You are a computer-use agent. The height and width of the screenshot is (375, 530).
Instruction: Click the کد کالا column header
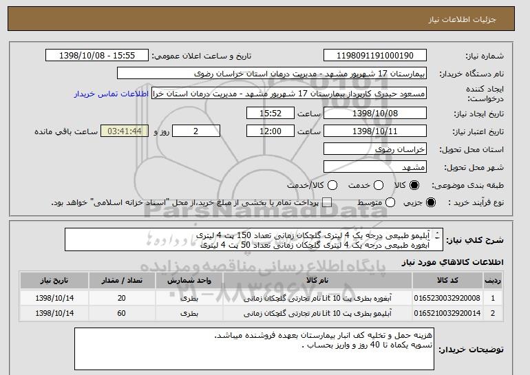click(447, 281)
